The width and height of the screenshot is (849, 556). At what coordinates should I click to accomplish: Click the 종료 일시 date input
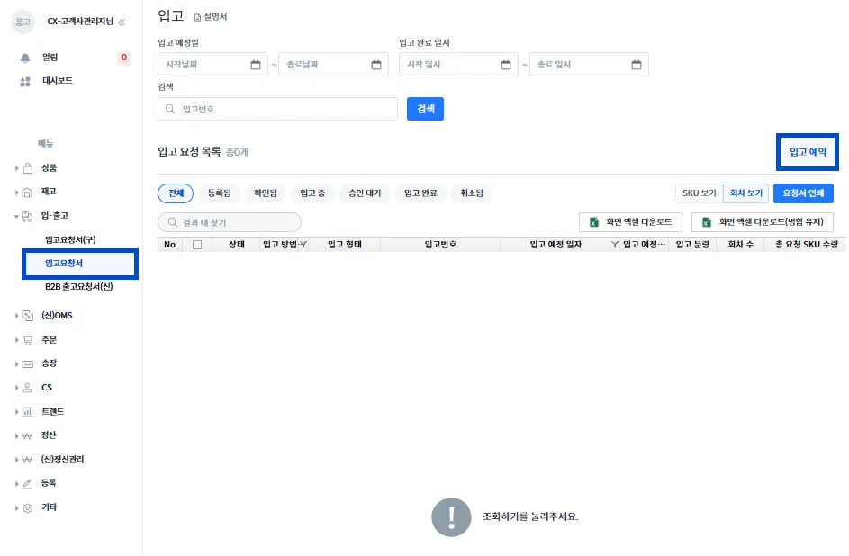click(589, 65)
